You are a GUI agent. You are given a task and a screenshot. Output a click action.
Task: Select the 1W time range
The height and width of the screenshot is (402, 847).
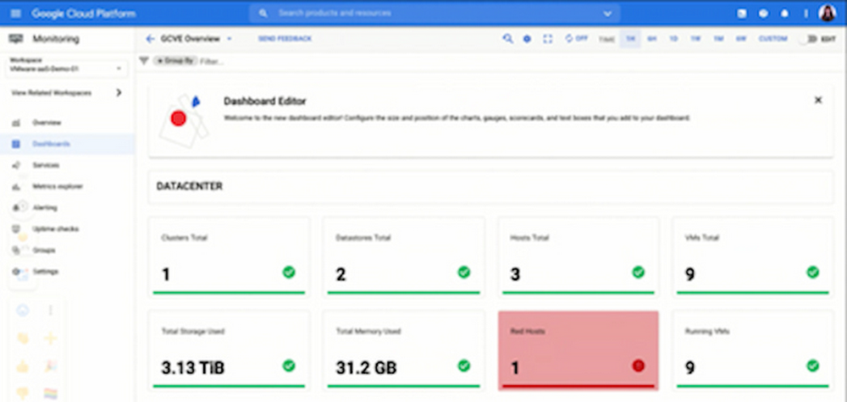(695, 39)
